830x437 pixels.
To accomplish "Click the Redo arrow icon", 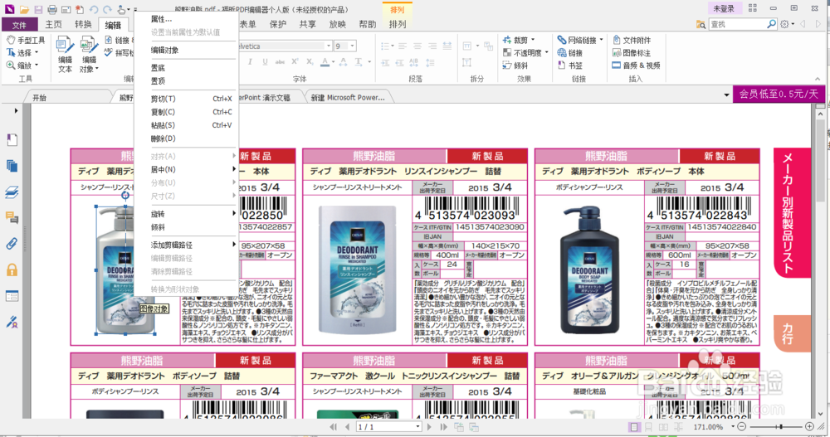I will tap(107, 9).
